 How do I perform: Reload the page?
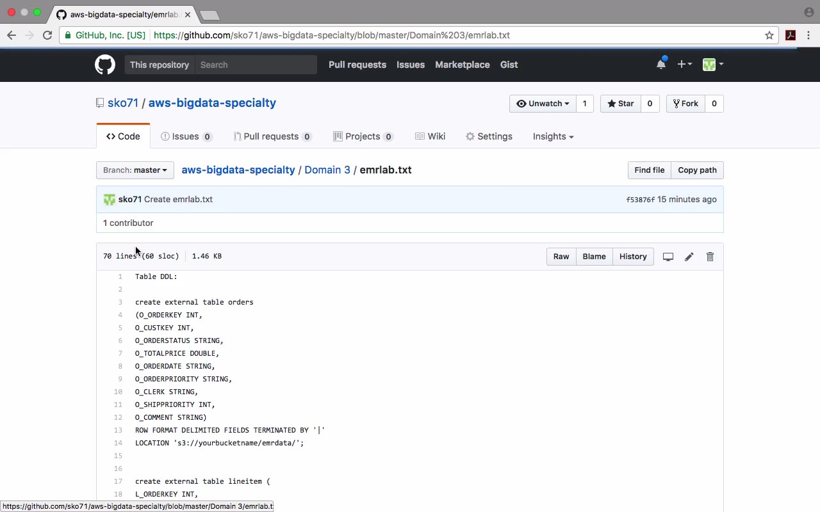click(x=47, y=35)
